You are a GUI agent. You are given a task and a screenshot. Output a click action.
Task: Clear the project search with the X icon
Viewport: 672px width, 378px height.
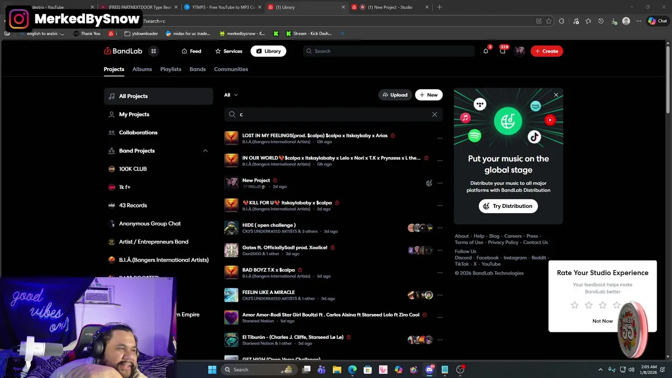coord(434,114)
